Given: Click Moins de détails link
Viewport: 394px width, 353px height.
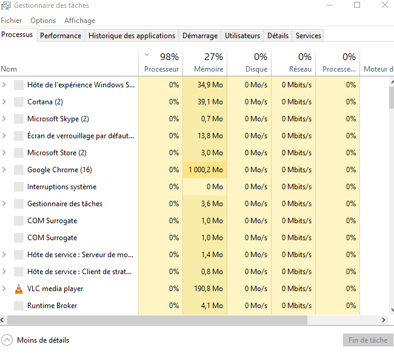Looking at the screenshot, I should (43, 340).
